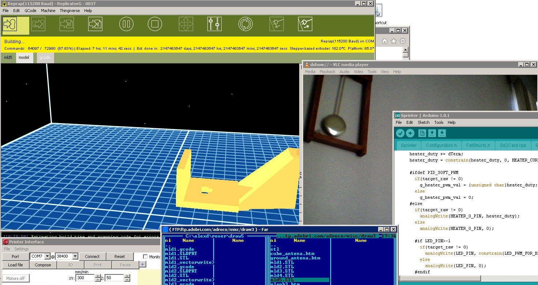538x285 pixels.
Task: Open the Thingiverse menu in ReplicatorG
Action: coord(70,11)
